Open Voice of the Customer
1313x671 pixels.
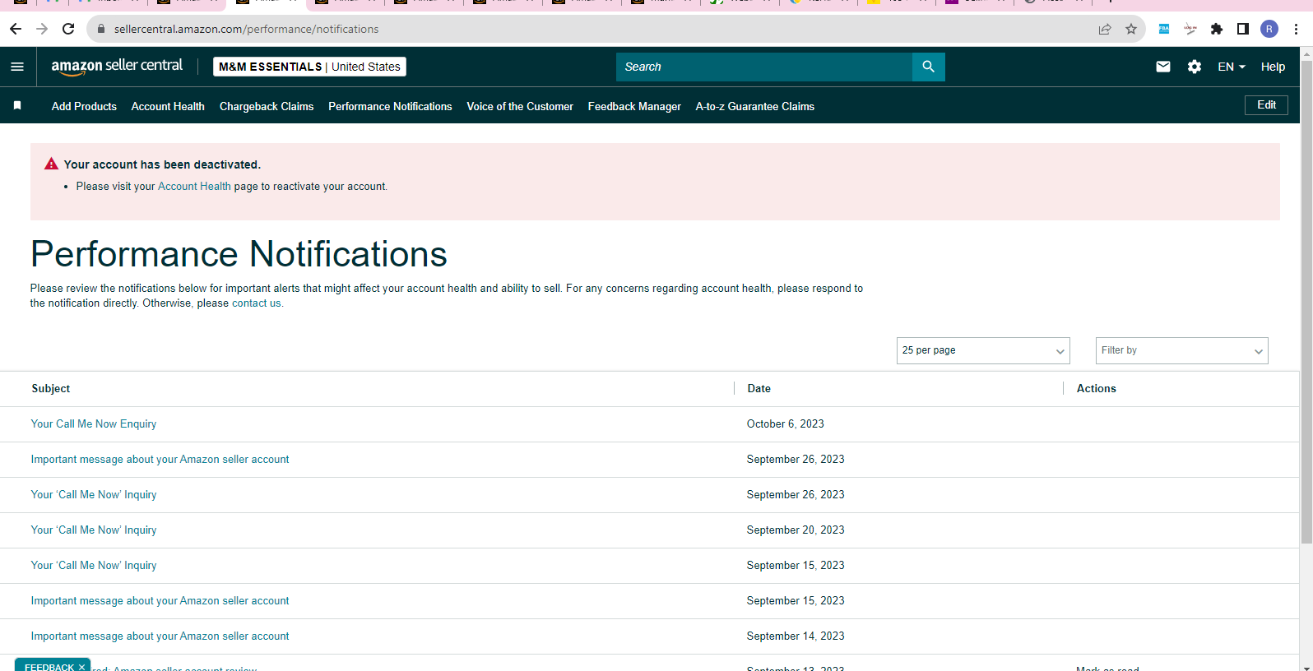520,106
